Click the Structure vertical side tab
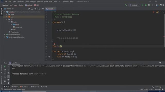 (2, 69)
